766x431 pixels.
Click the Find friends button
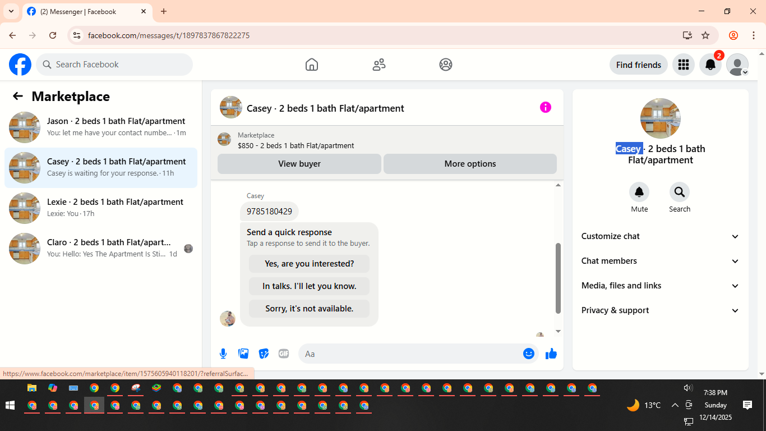(639, 65)
